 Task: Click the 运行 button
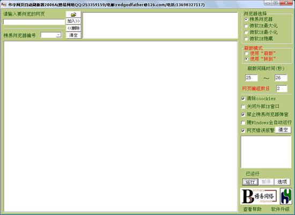(250, 182)
